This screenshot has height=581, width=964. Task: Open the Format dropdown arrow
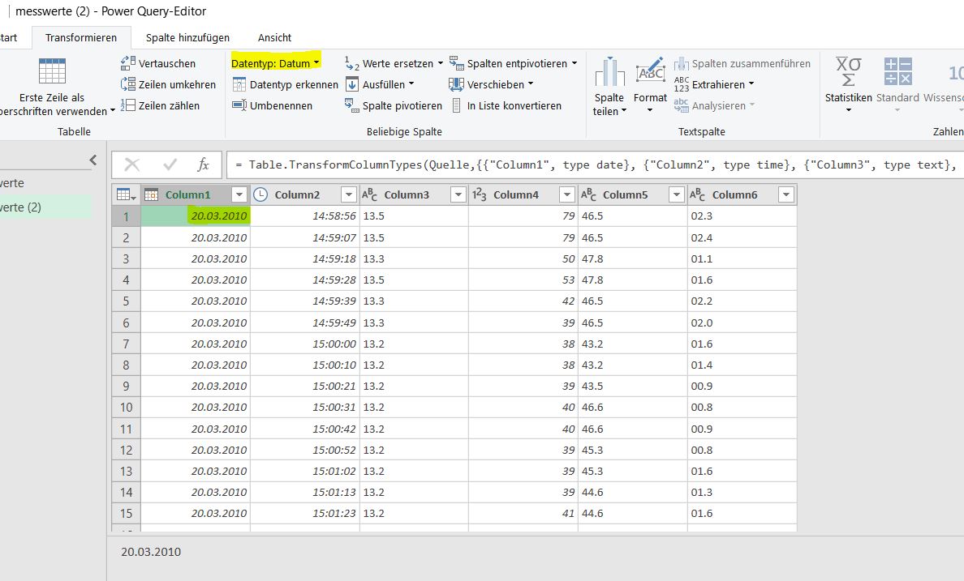point(650,111)
